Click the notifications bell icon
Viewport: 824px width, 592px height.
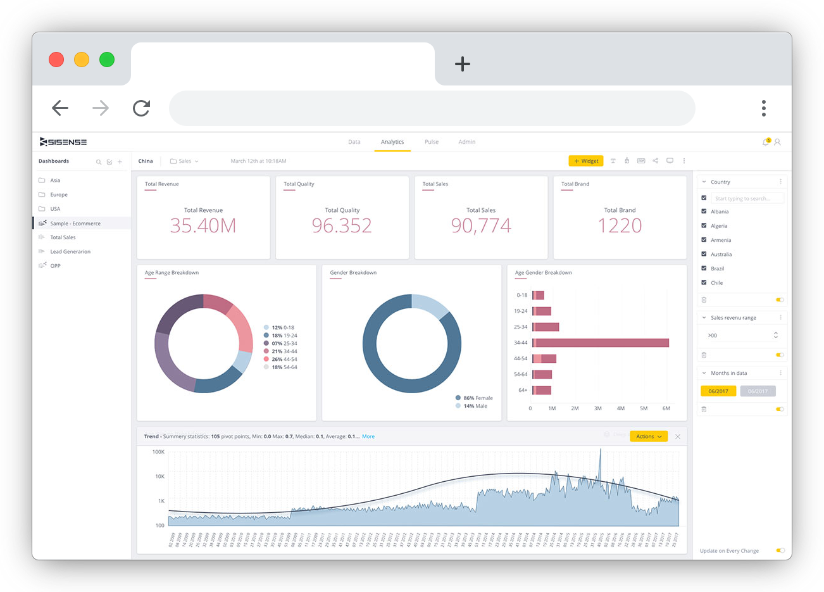[x=765, y=142]
